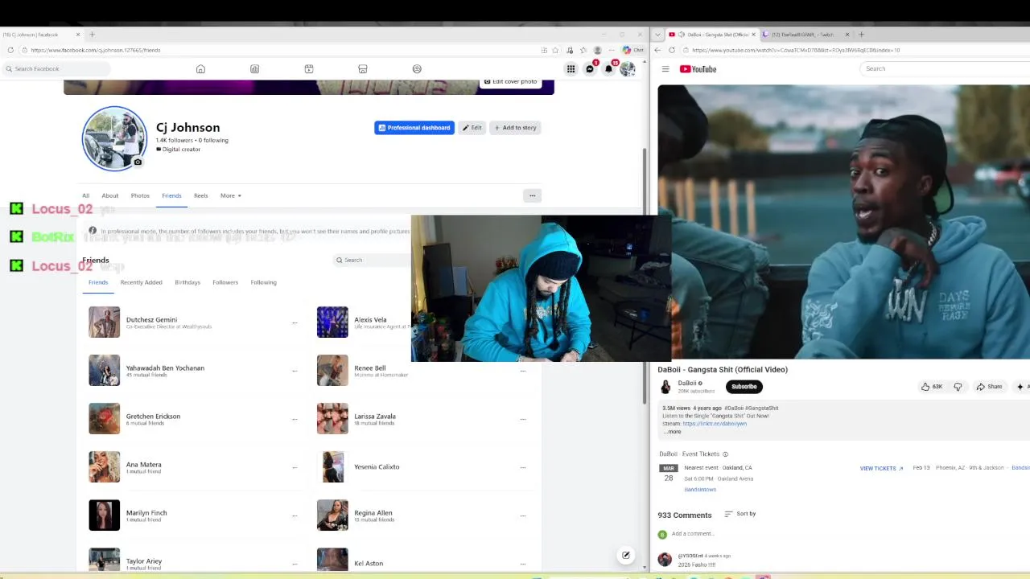Open Facebook Messenger icon
The height and width of the screenshot is (579, 1030).
pyautogui.click(x=590, y=69)
